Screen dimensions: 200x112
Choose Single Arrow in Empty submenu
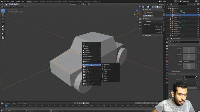coord(110,69)
